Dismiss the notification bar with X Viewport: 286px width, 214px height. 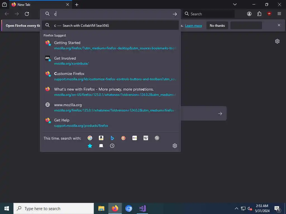point(279,25)
